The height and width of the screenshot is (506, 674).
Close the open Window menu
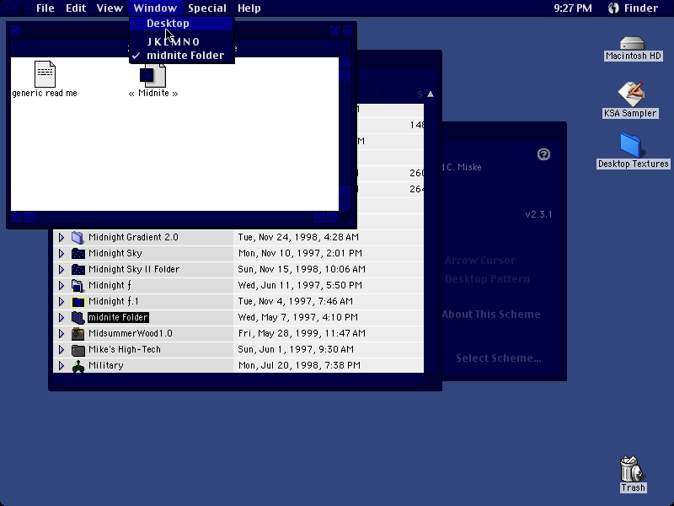click(x=155, y=8)
